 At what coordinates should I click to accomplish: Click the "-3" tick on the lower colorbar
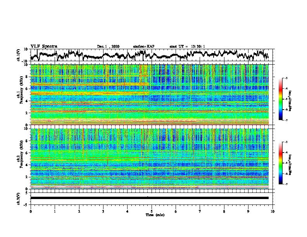(x=286, y=142)
